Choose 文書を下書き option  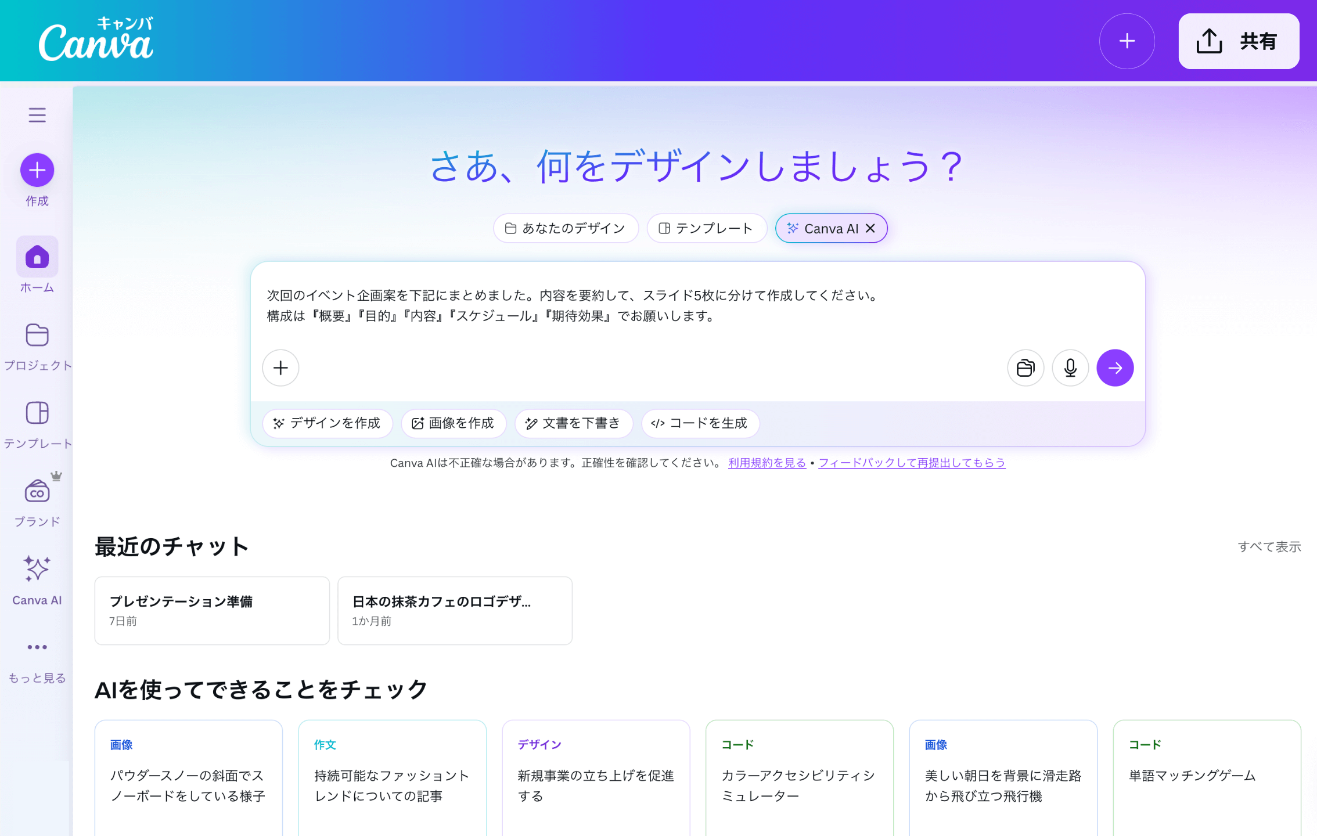[x=573, y=423]
